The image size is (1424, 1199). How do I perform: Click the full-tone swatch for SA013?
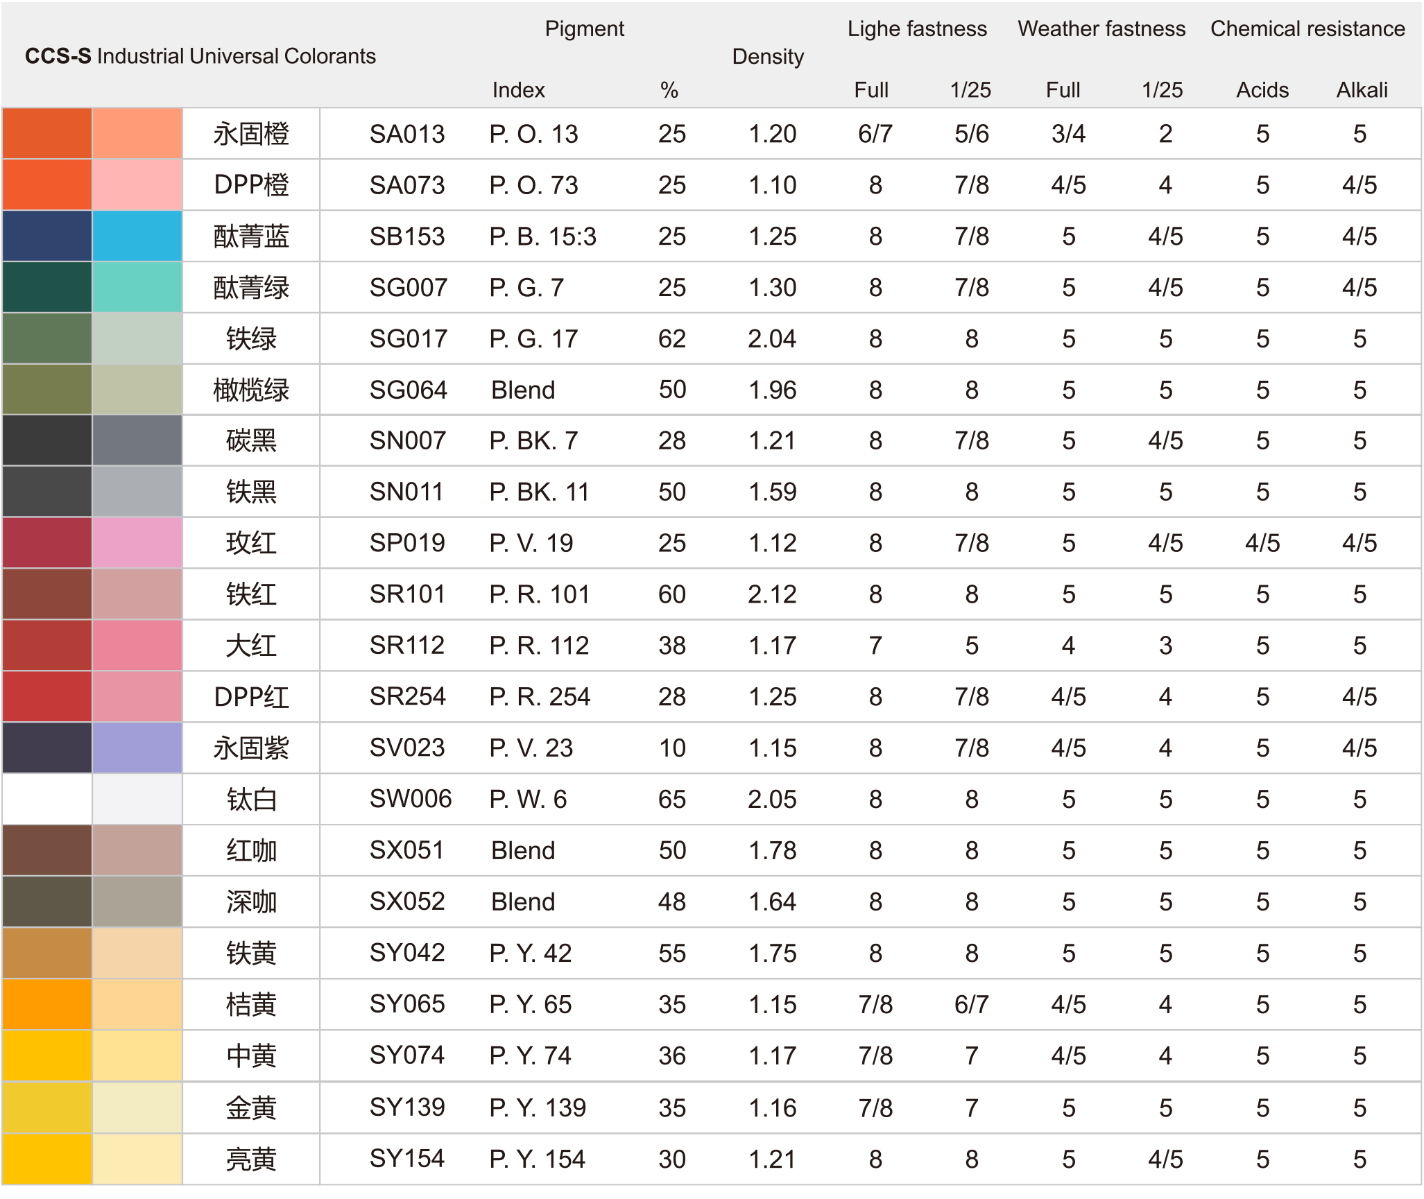point(47,133)
